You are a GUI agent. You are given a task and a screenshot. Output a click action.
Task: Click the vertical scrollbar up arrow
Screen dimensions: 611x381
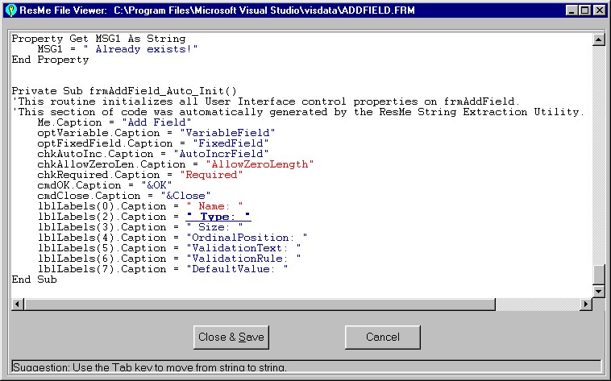tap(598, 39)
